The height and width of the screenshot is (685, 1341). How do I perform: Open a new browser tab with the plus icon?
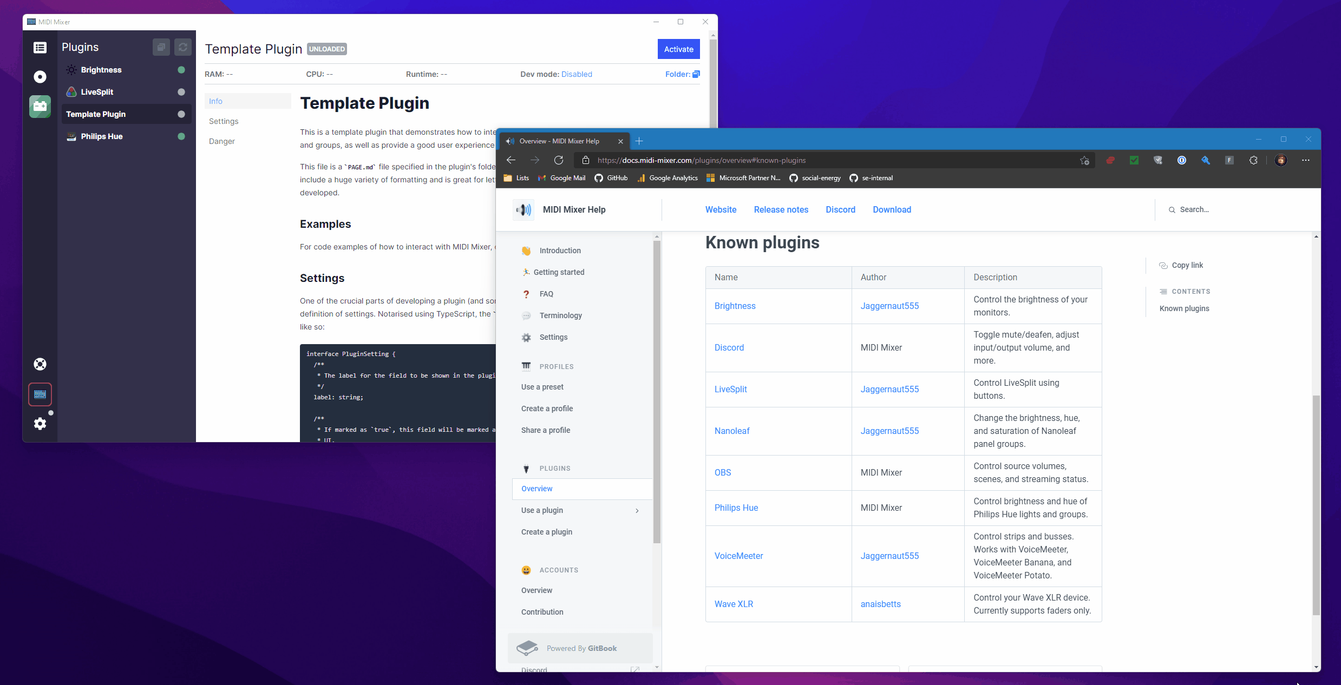coord(639,141)
